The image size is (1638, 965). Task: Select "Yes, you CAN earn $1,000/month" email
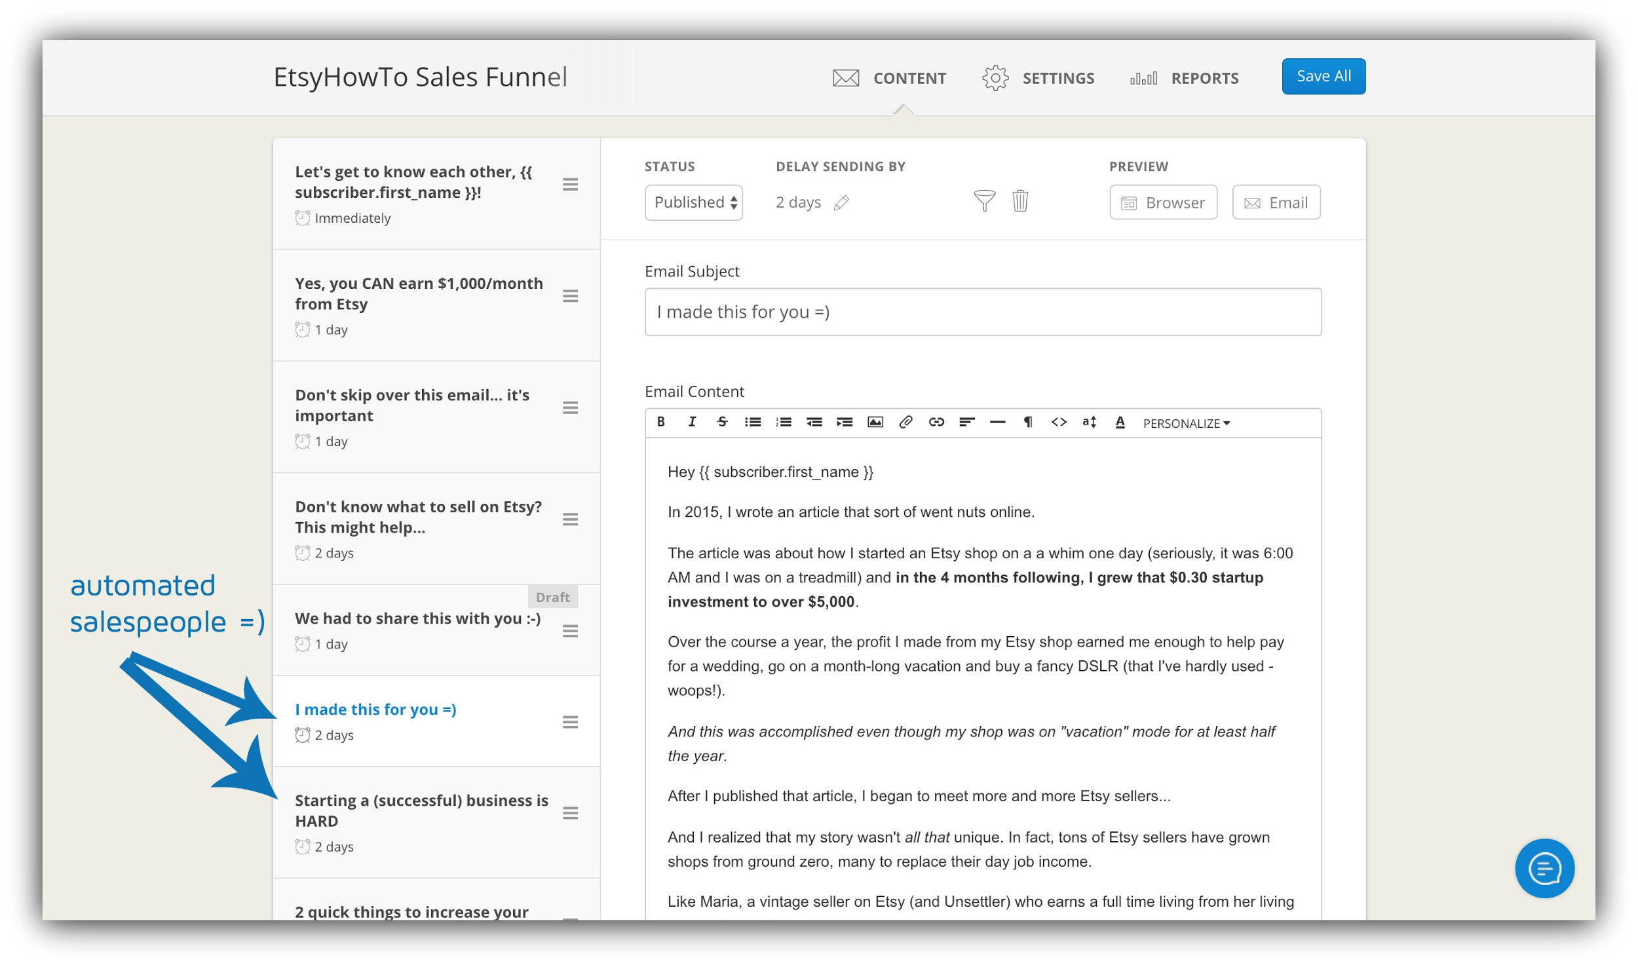tap(436, 305)
